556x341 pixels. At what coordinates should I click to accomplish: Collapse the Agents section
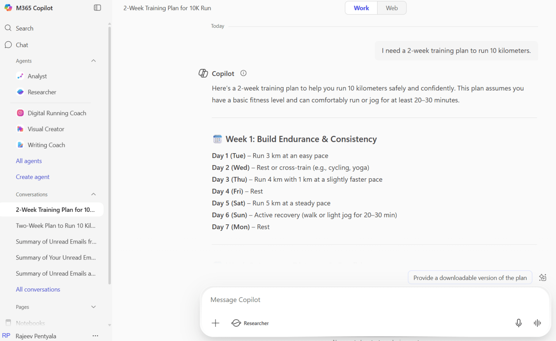93,61
